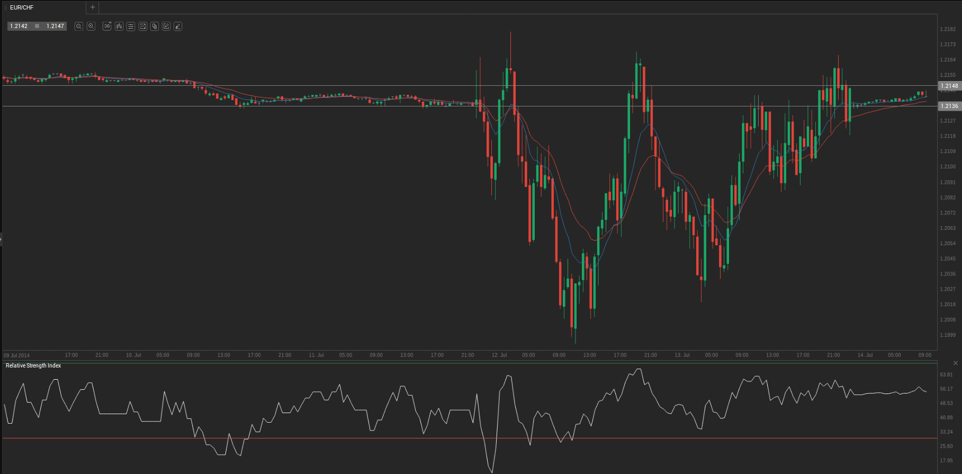Open the 30-minute timeframe selector
The width and height of the screenshot is (962, 474).
tap(107, 26)
